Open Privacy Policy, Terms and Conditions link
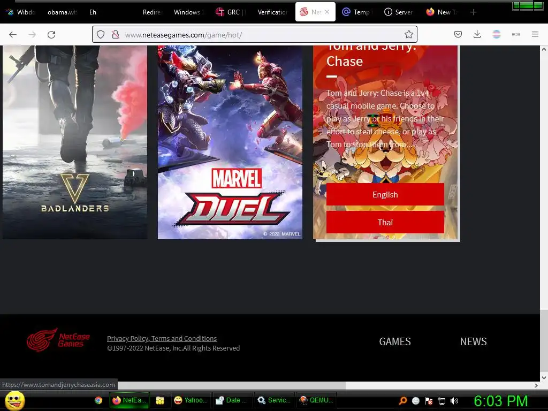 (162, 338)
